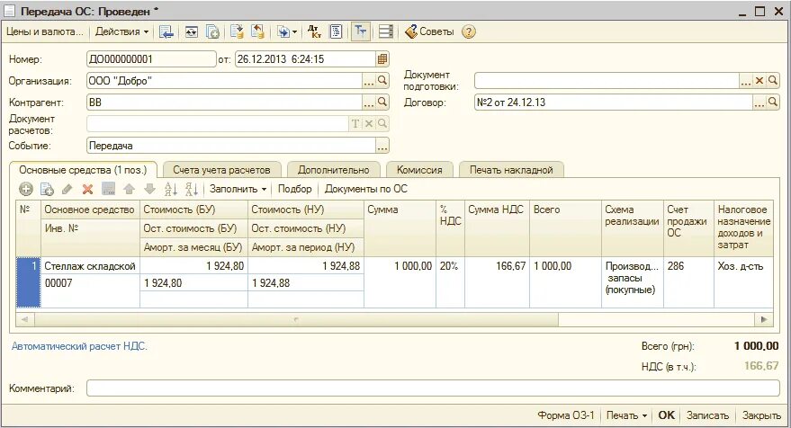
Task: Toggle the highlighted Tт toolbar button
Action: [x=360, y=31]
